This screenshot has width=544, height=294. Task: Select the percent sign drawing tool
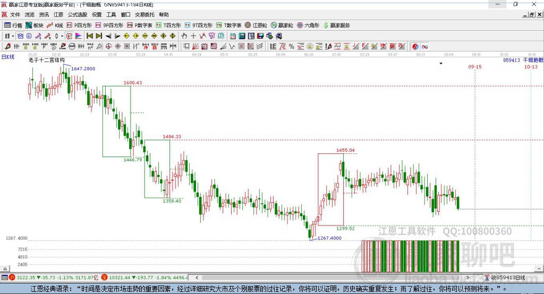pos(292,47)
